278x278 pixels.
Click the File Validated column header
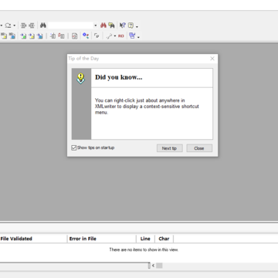click(33, 239)
